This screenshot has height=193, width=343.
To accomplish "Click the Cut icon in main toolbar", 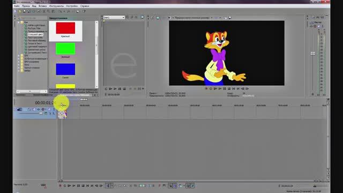I will [44, 11].
